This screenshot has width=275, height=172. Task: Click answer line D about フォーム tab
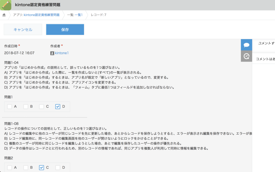89,87
